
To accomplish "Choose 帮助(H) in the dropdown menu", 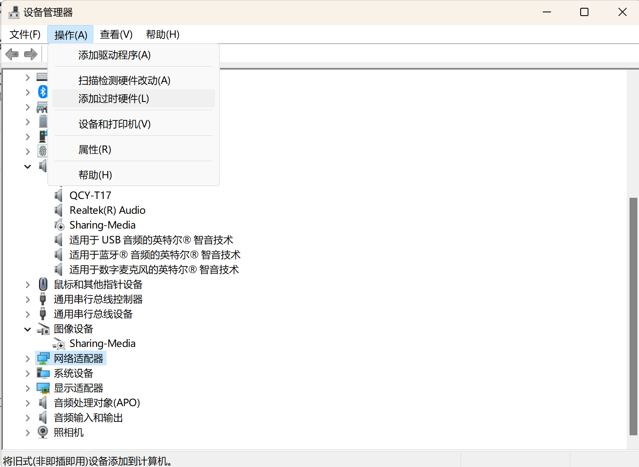I will (134, 175).
